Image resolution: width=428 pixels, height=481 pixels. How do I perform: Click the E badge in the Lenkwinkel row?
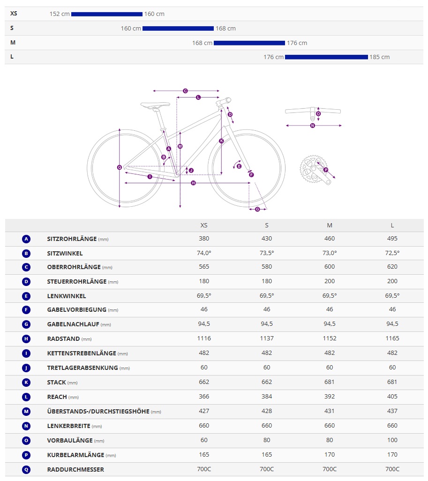(26, 296)
